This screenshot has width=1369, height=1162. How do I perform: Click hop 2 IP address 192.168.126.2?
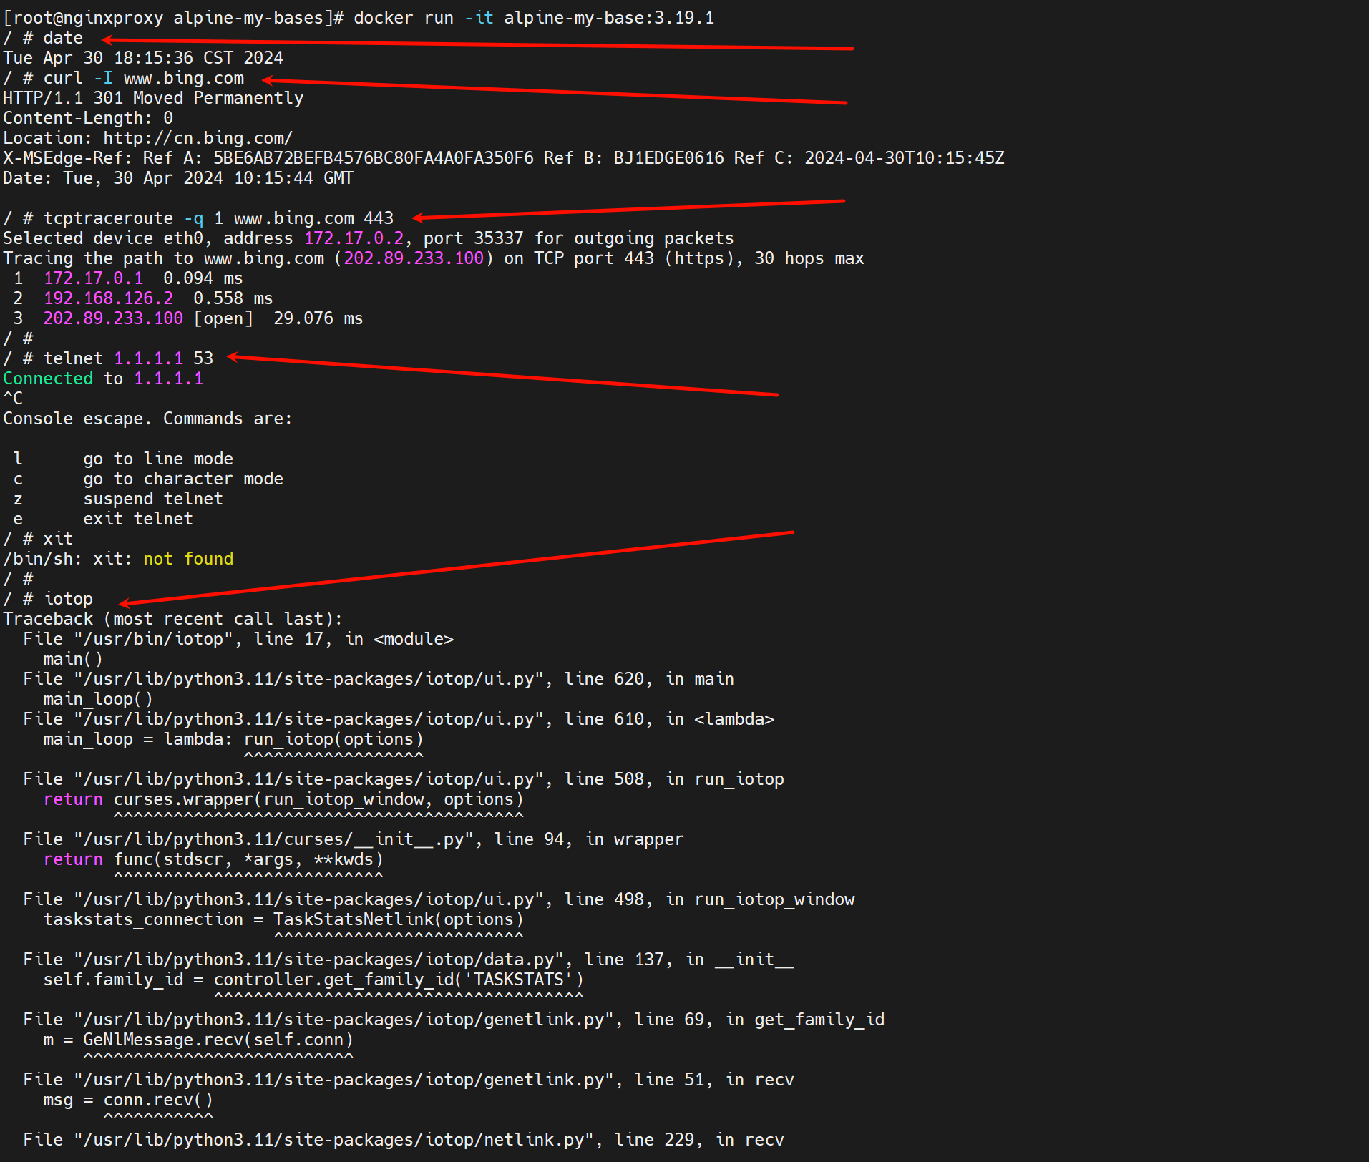pos(108,298)
